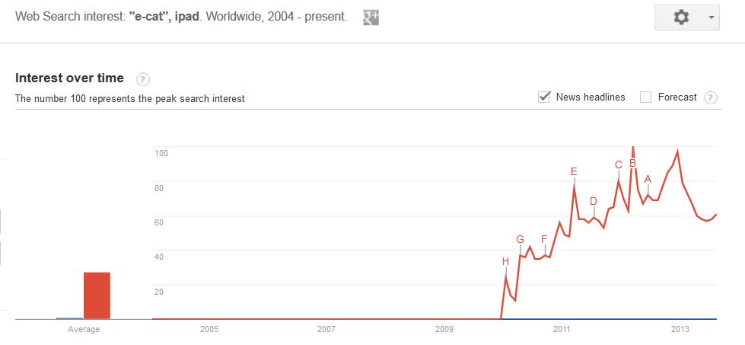Click the News headlines label text
This screenshot has height=345, width=745.
[x=591, y=97]
